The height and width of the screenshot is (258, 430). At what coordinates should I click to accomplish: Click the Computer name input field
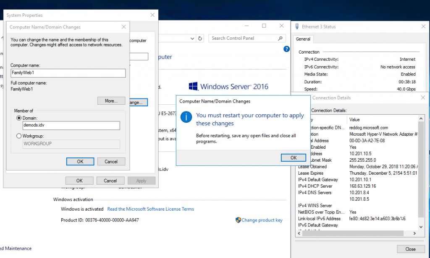(68, 73)
